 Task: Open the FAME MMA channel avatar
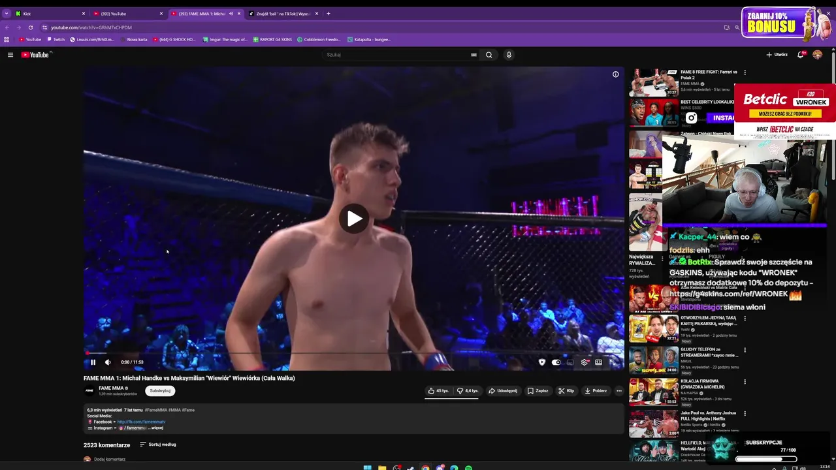click(x=89, y=391)
